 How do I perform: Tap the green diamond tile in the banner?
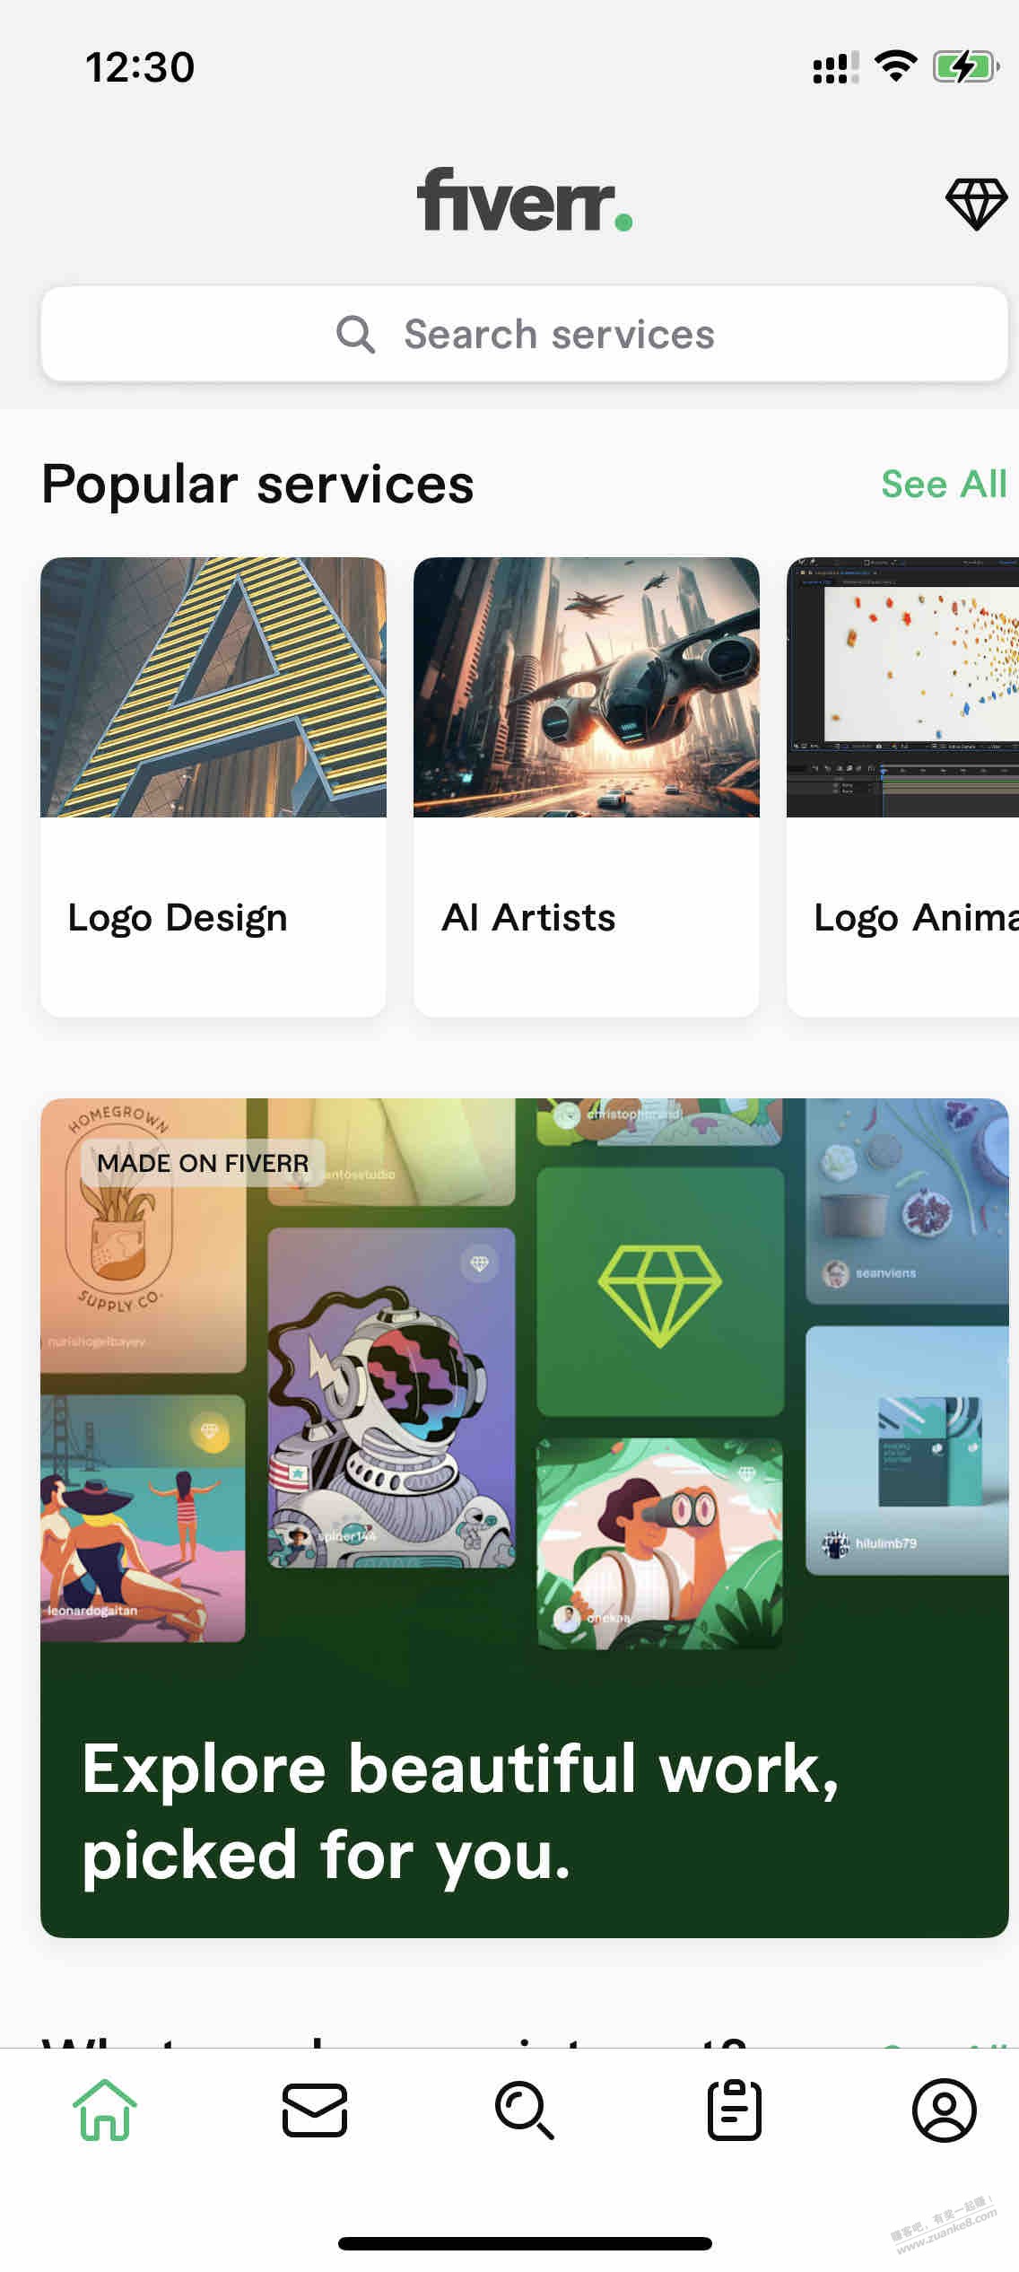pyautogui.click(x=660, y=1291)
